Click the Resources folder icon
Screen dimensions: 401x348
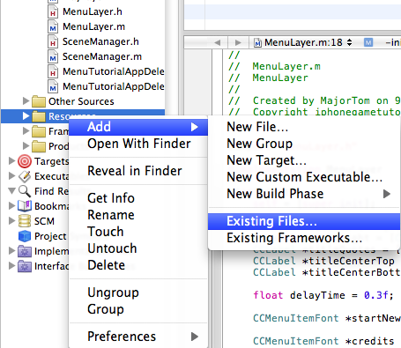tap(39, 116)
